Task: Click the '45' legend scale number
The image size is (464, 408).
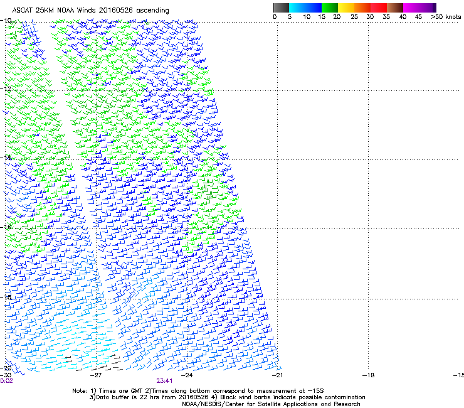Action: 418,17
